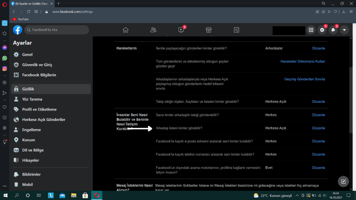356x200 pixels.
Task: Click the new message compose floating button
Action: point(343,181)
